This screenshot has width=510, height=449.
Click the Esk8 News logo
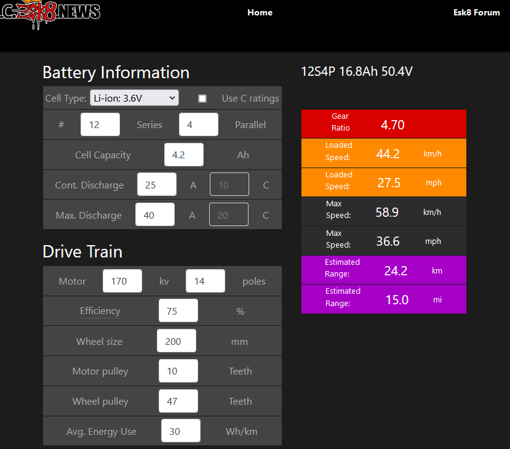point(50,14)
